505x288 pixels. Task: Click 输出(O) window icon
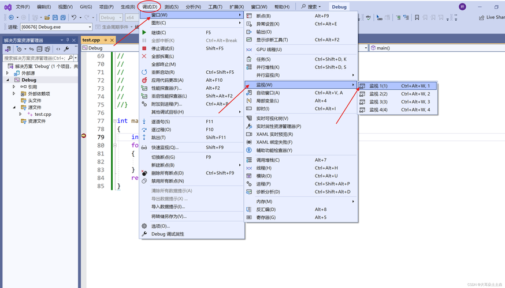tap(249, 32)
